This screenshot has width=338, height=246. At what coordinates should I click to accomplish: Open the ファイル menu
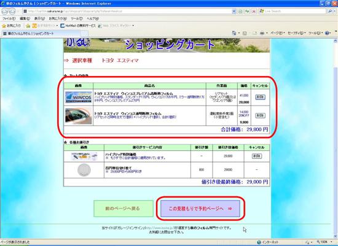tap(9, 19)
